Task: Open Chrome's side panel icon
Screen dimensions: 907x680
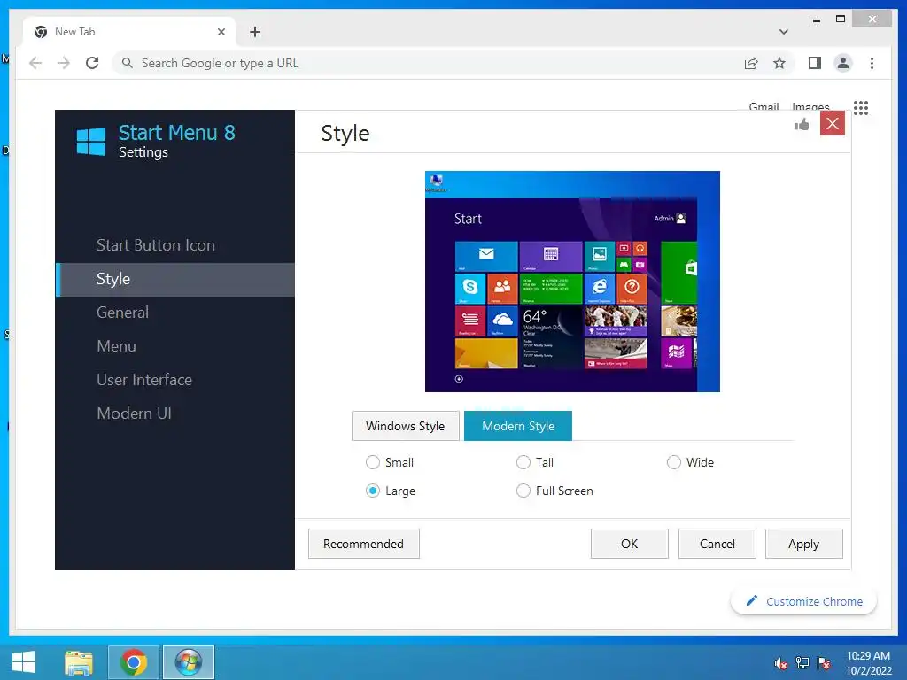Action: pyautogui.click(x=815, y=63)
